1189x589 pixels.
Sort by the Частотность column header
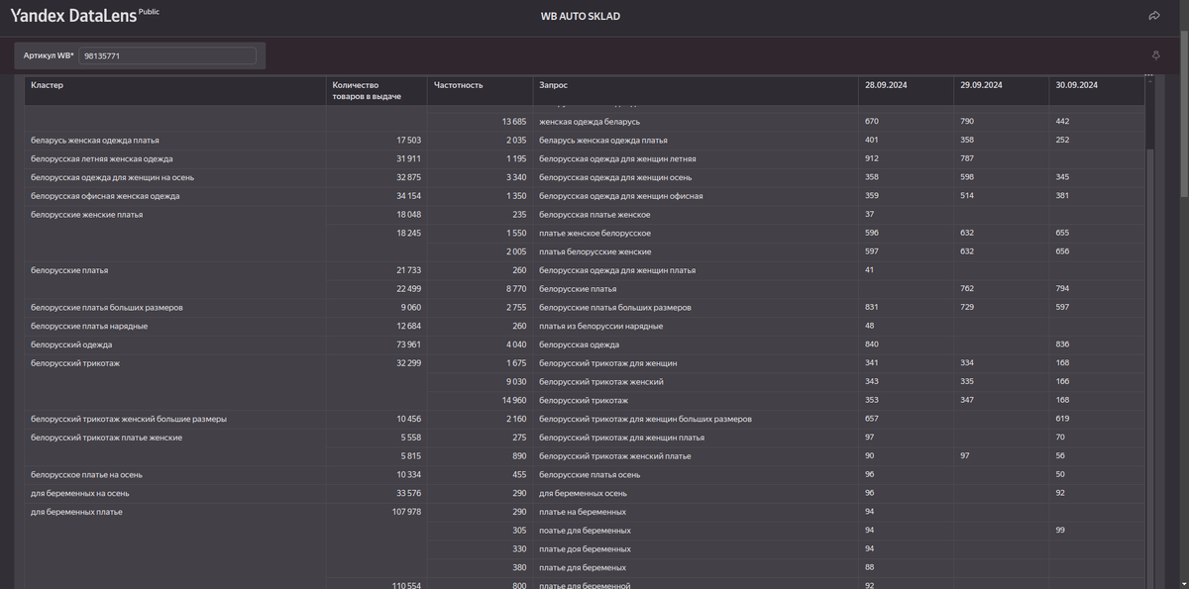(458, 85)
